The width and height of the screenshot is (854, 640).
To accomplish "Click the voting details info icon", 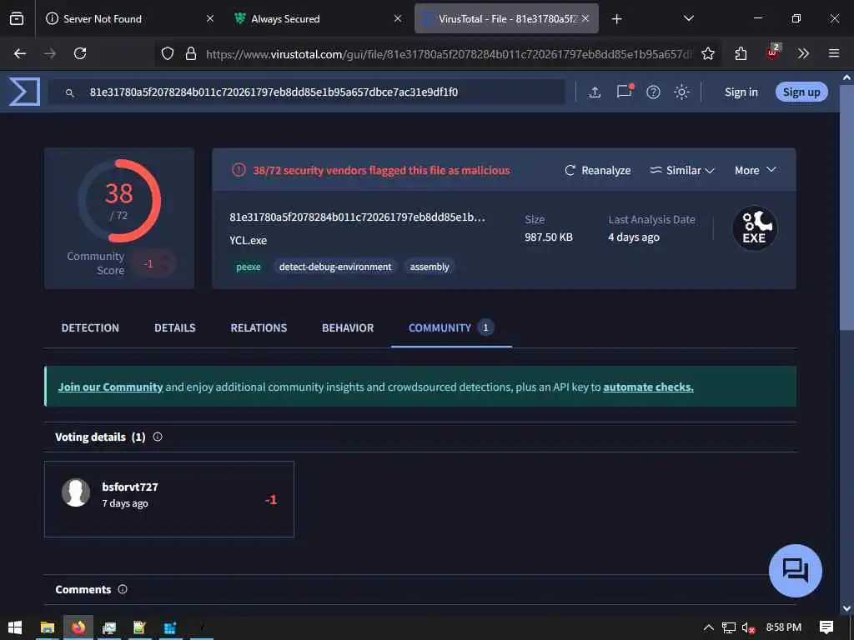I will click(158, 437).
